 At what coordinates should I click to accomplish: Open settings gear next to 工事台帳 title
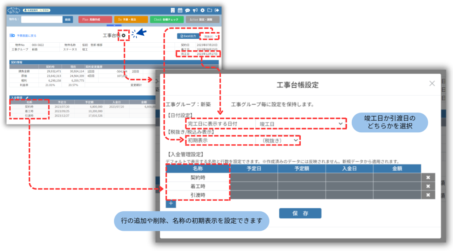coord(124,36)
